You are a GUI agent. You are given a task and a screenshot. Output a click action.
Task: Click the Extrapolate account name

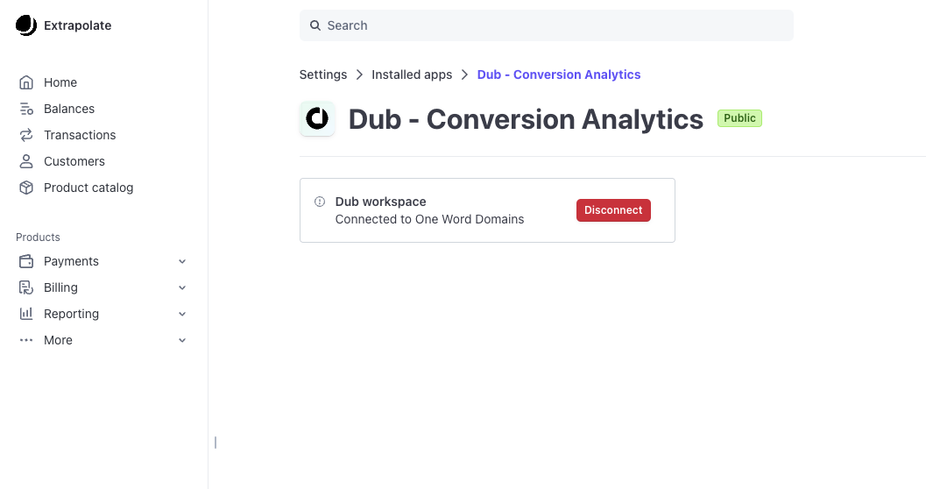point(77,25)
